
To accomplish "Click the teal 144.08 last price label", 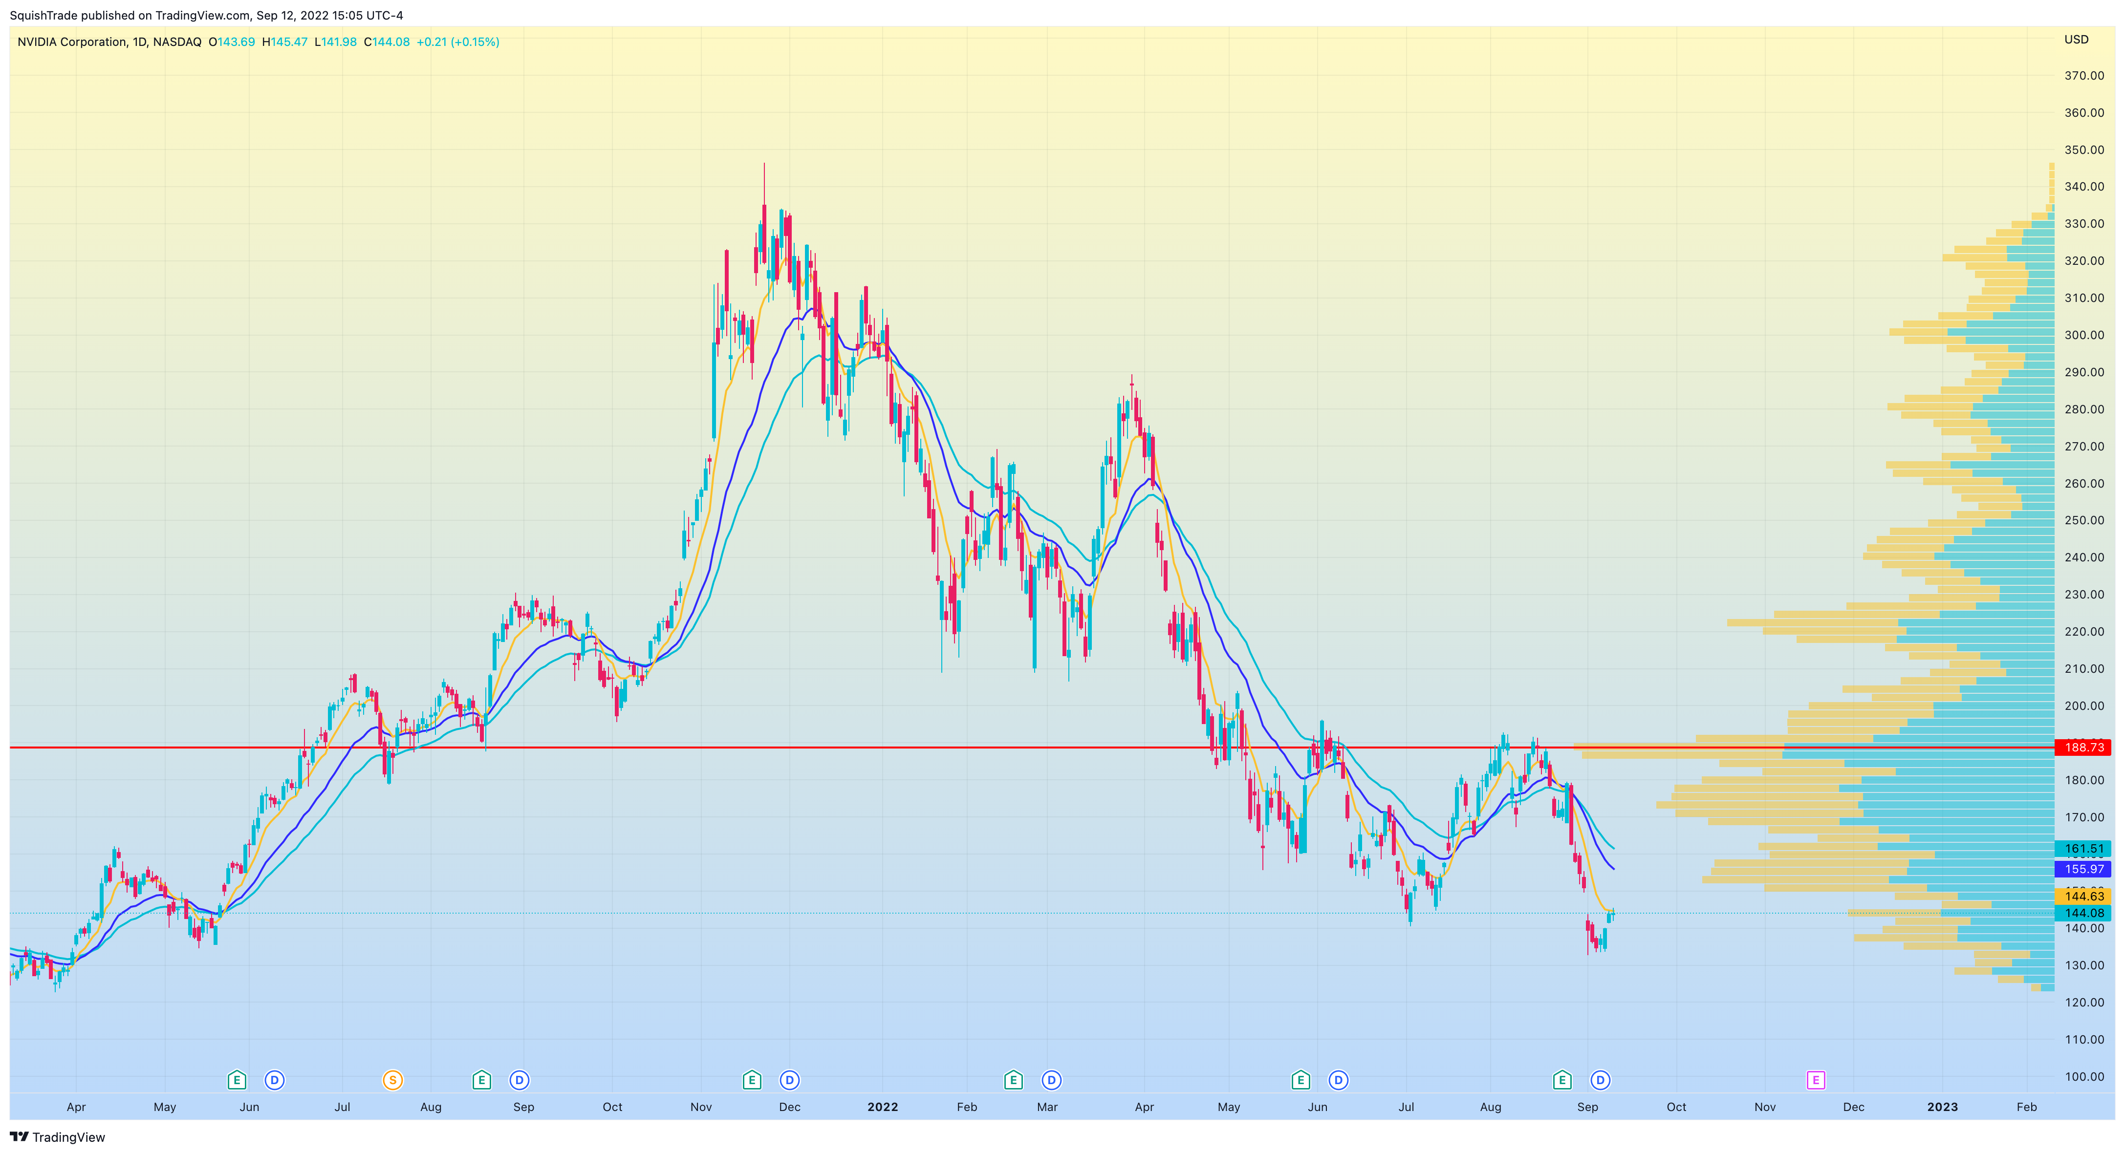I will (x=2084, y=913).
